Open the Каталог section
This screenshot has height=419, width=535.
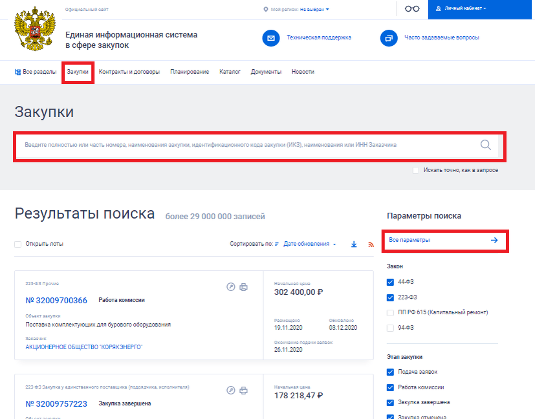[x=230, y=72]
